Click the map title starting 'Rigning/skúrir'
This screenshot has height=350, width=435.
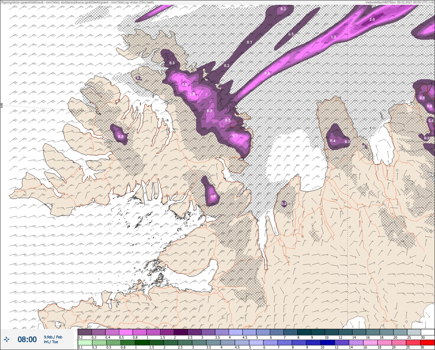click(77, 2)
